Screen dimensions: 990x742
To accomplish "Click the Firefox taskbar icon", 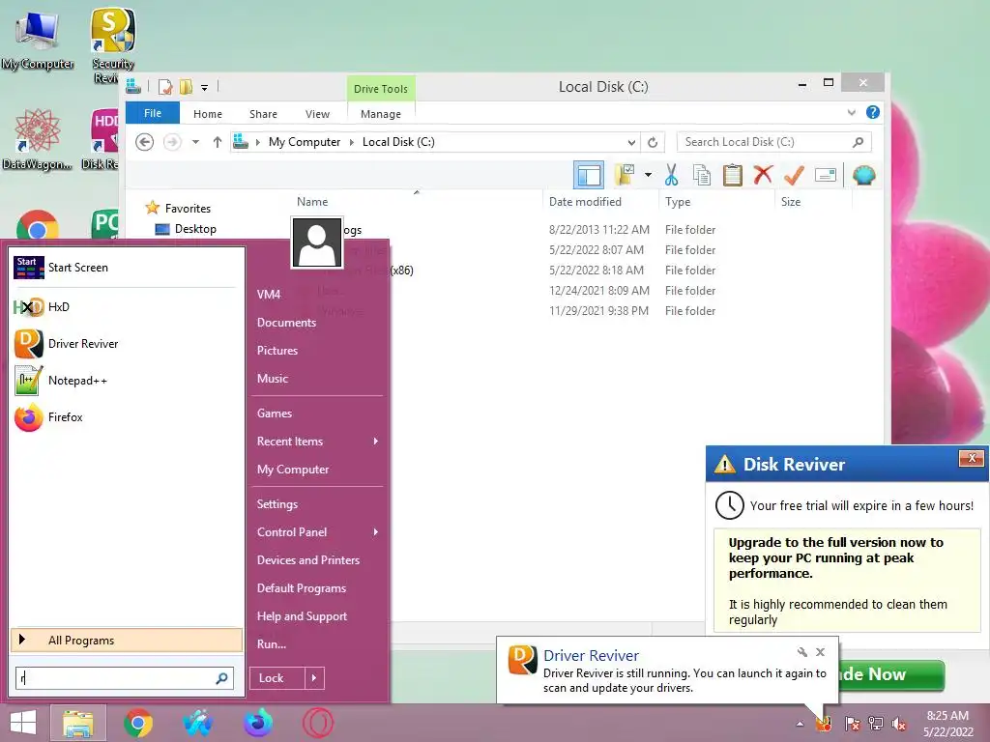I will click(257, 723).
